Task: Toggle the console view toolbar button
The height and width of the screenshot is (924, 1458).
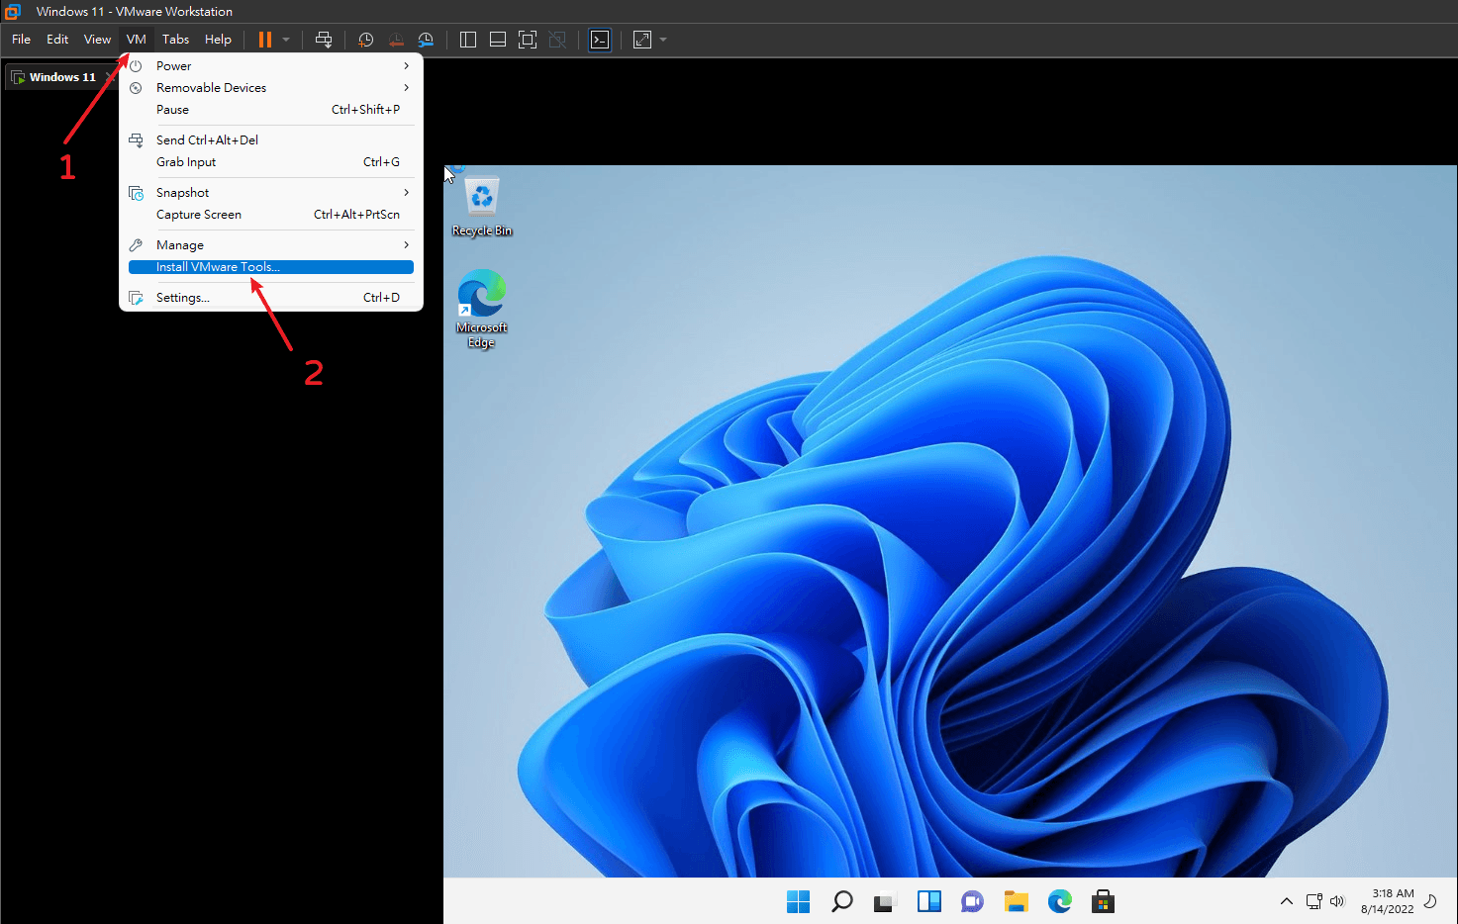Action: (x=600, y=40)
